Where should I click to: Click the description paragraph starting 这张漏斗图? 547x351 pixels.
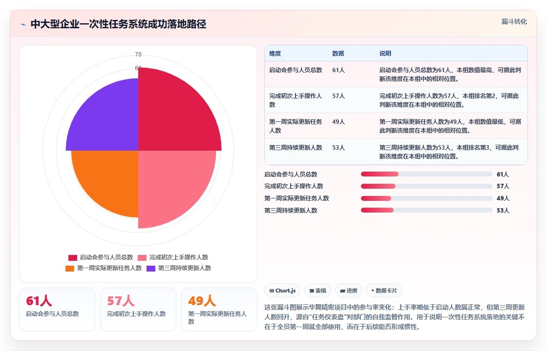(x=395, y=317)
